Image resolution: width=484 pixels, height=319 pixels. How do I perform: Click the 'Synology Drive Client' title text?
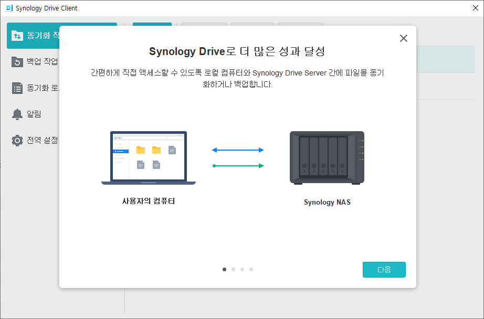[x=46, y=8]
